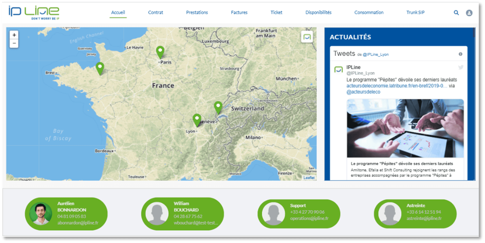
Task: Switch to the Ticket tab
Action: pyautogui.click(x=276, y=12)
